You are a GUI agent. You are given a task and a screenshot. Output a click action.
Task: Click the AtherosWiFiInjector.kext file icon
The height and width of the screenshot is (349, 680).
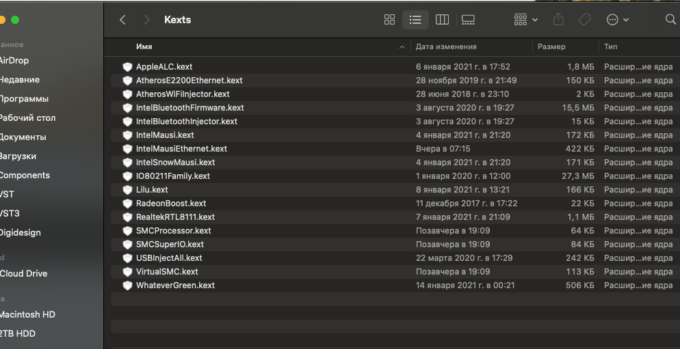127,94
